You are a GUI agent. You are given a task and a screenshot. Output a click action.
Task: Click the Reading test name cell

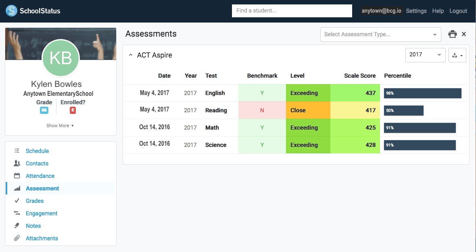(x=216, y=110)
